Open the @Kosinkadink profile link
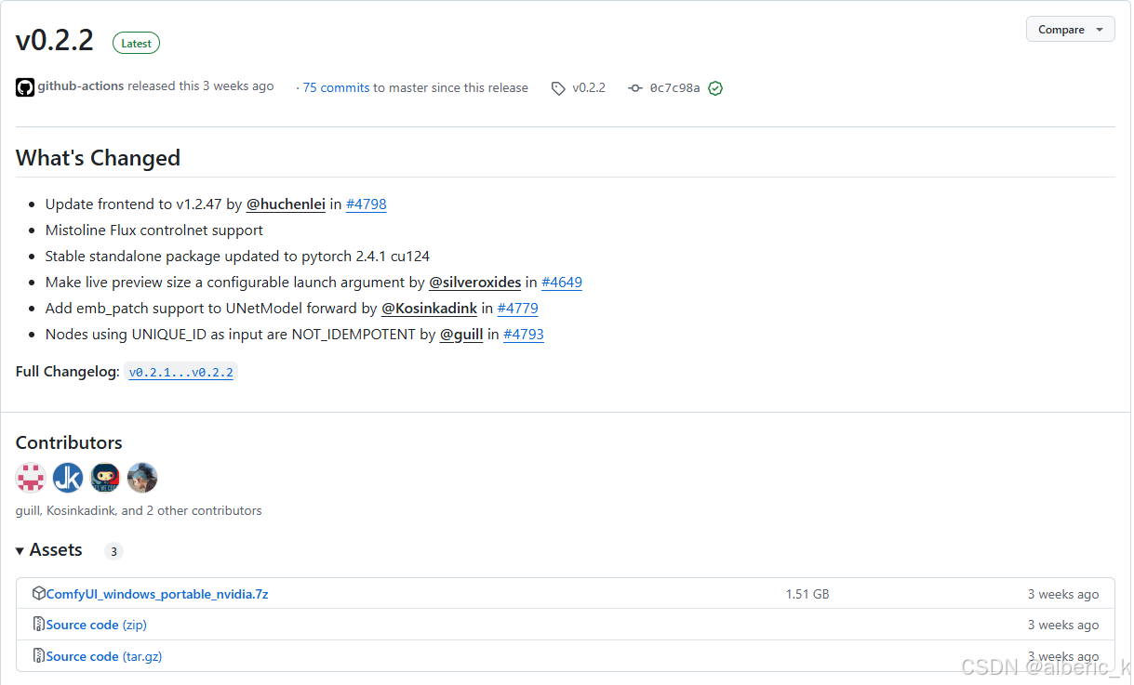This screenshot has width=1134, height=685. point(430,309)
